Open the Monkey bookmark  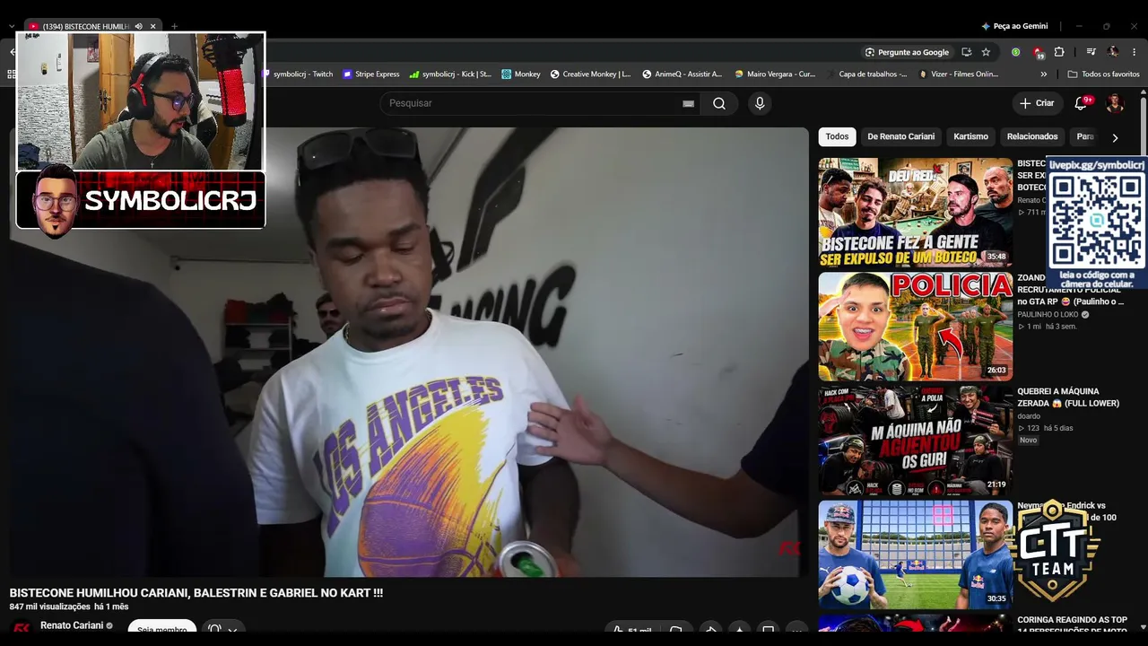(521, 74)
